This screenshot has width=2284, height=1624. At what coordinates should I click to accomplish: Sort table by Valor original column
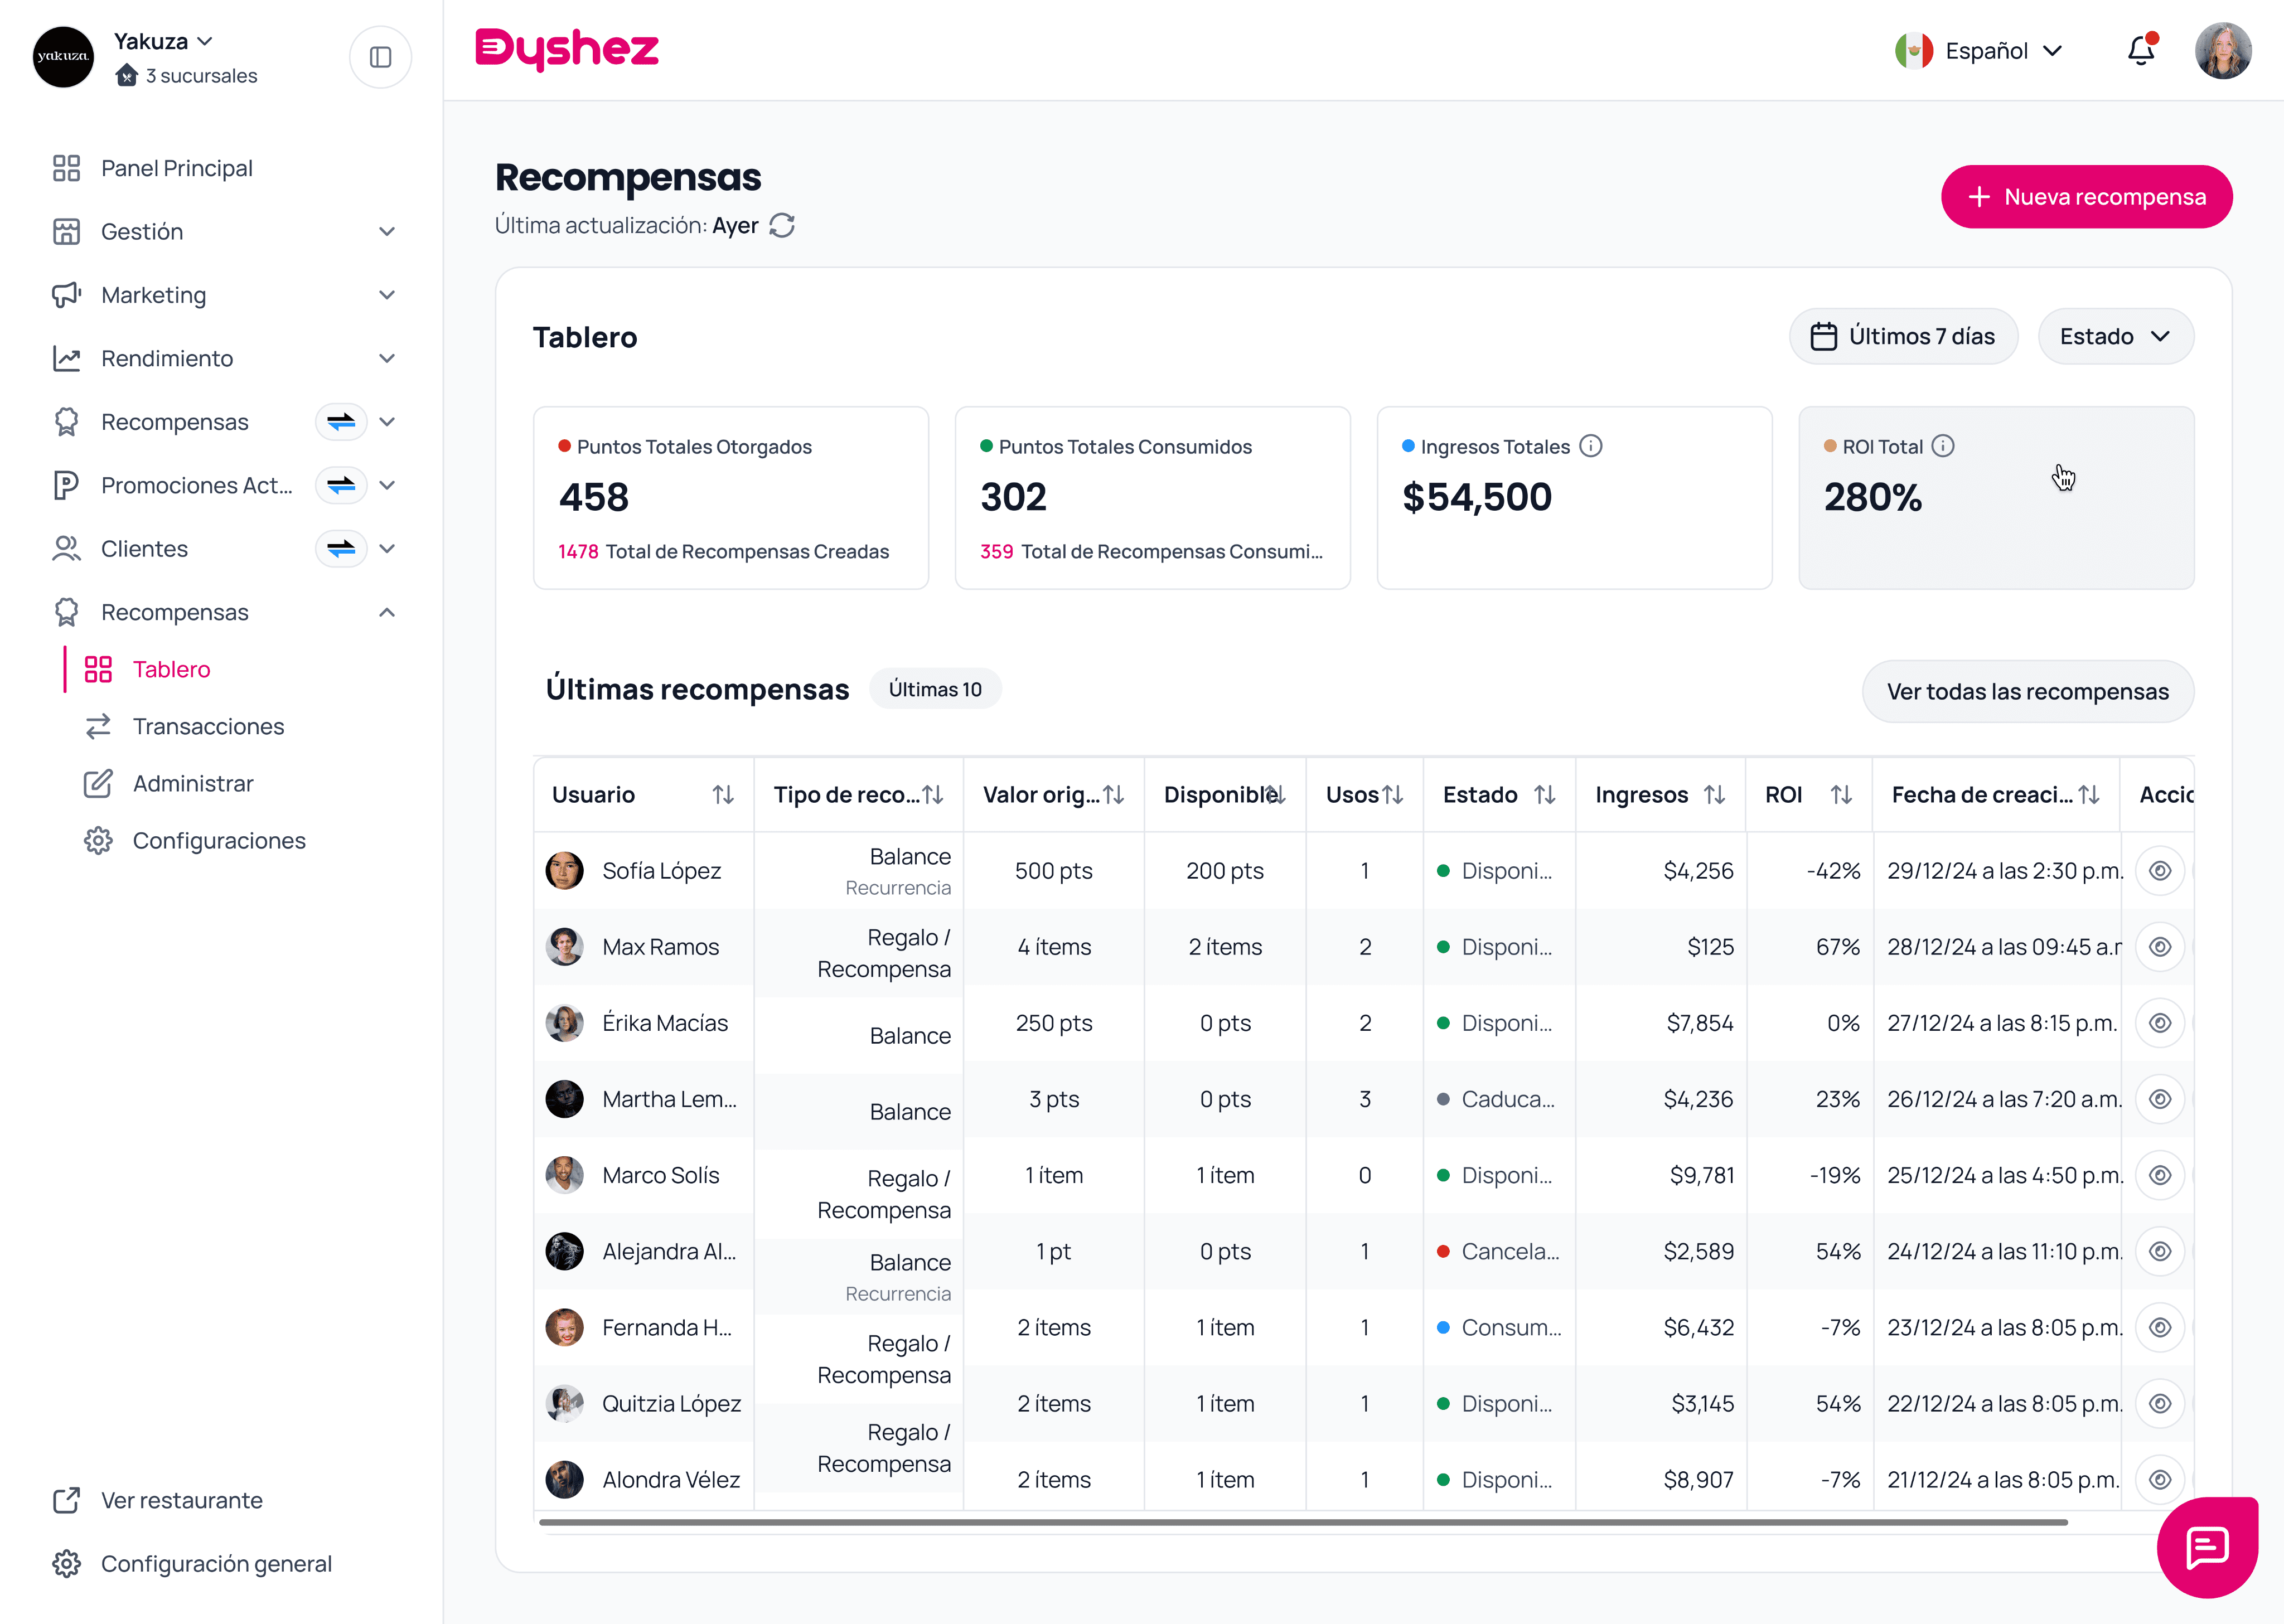(x=1114, y=795)
